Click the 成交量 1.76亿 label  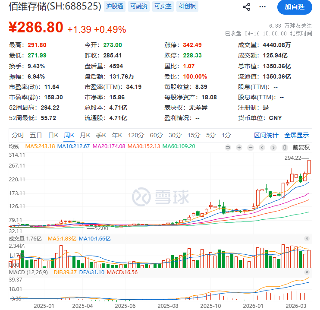tap(25, 239)
